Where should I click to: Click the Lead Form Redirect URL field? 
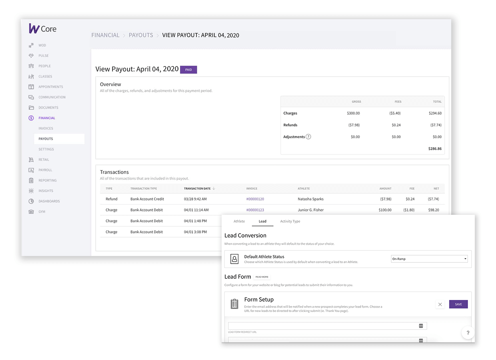coord(327,326)
